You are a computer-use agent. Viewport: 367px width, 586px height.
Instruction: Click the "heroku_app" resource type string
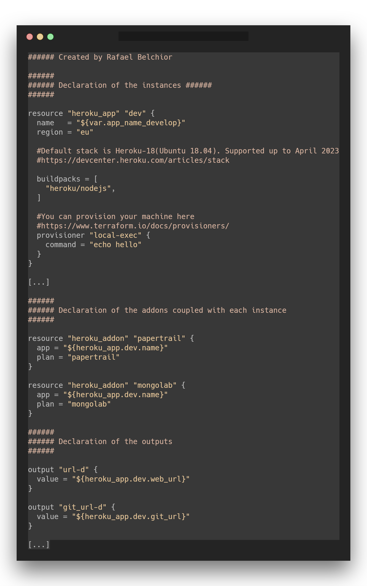(94, 114)
